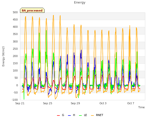This screenshot has height=120, width=160.
Task: Click the 100 y-axis tick label
Action: click(x=15, y=70)
